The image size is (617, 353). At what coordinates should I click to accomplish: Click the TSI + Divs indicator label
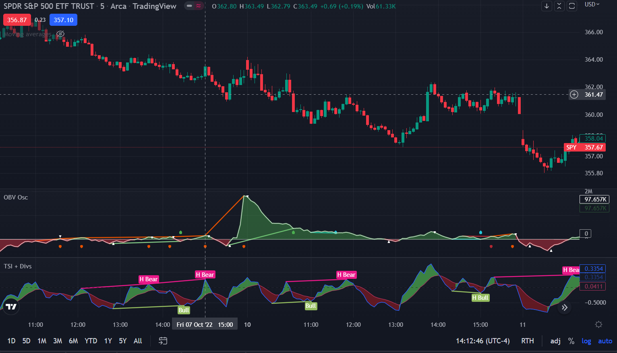tap(18, 266)
